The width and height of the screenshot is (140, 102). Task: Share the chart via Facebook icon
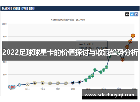[136, 14]
